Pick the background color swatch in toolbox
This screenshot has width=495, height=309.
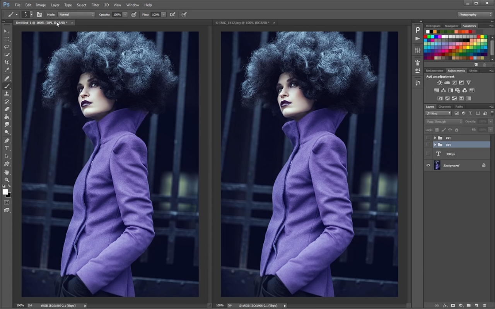pyautogui.click(x=9, y=195)
